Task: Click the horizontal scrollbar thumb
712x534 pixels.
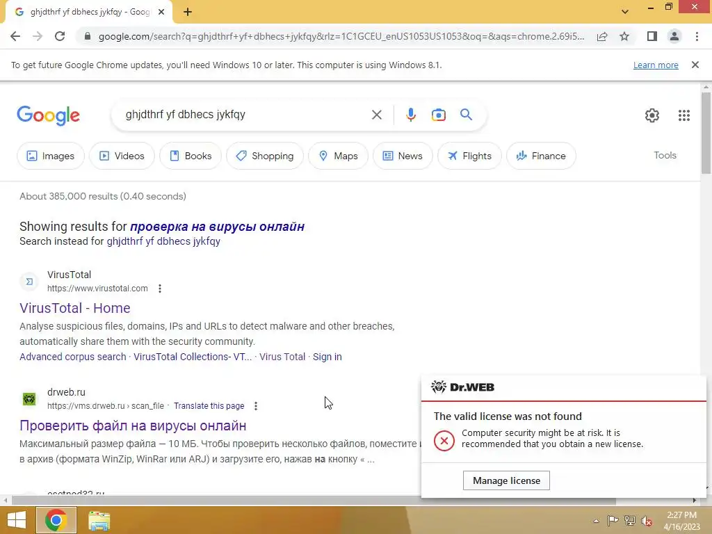Action: point(314,501)
